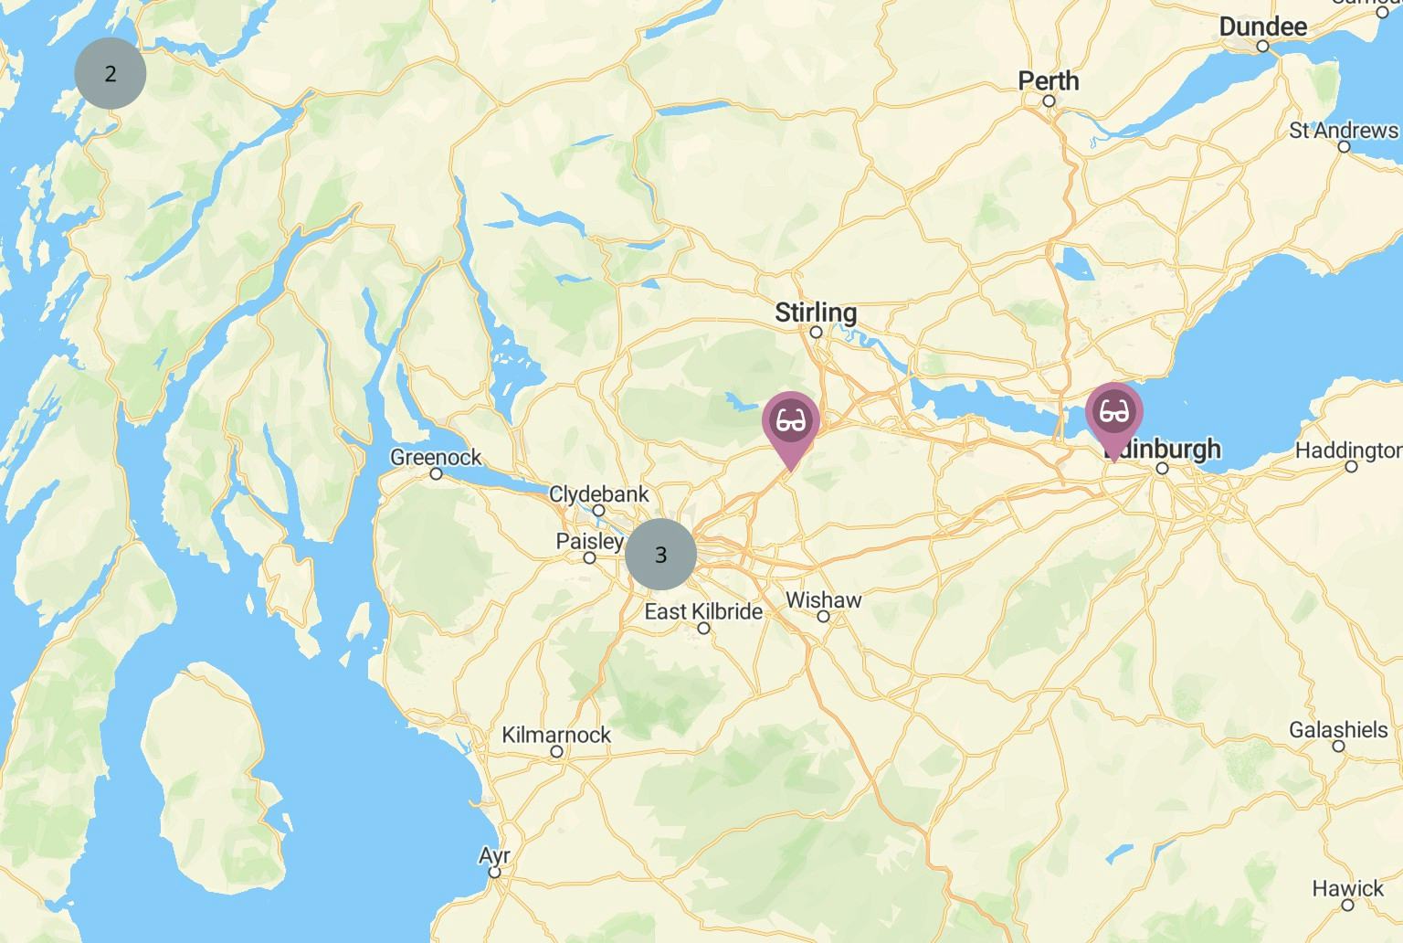
Task: Click the East Kilbride label
Action: coord(703,612)
